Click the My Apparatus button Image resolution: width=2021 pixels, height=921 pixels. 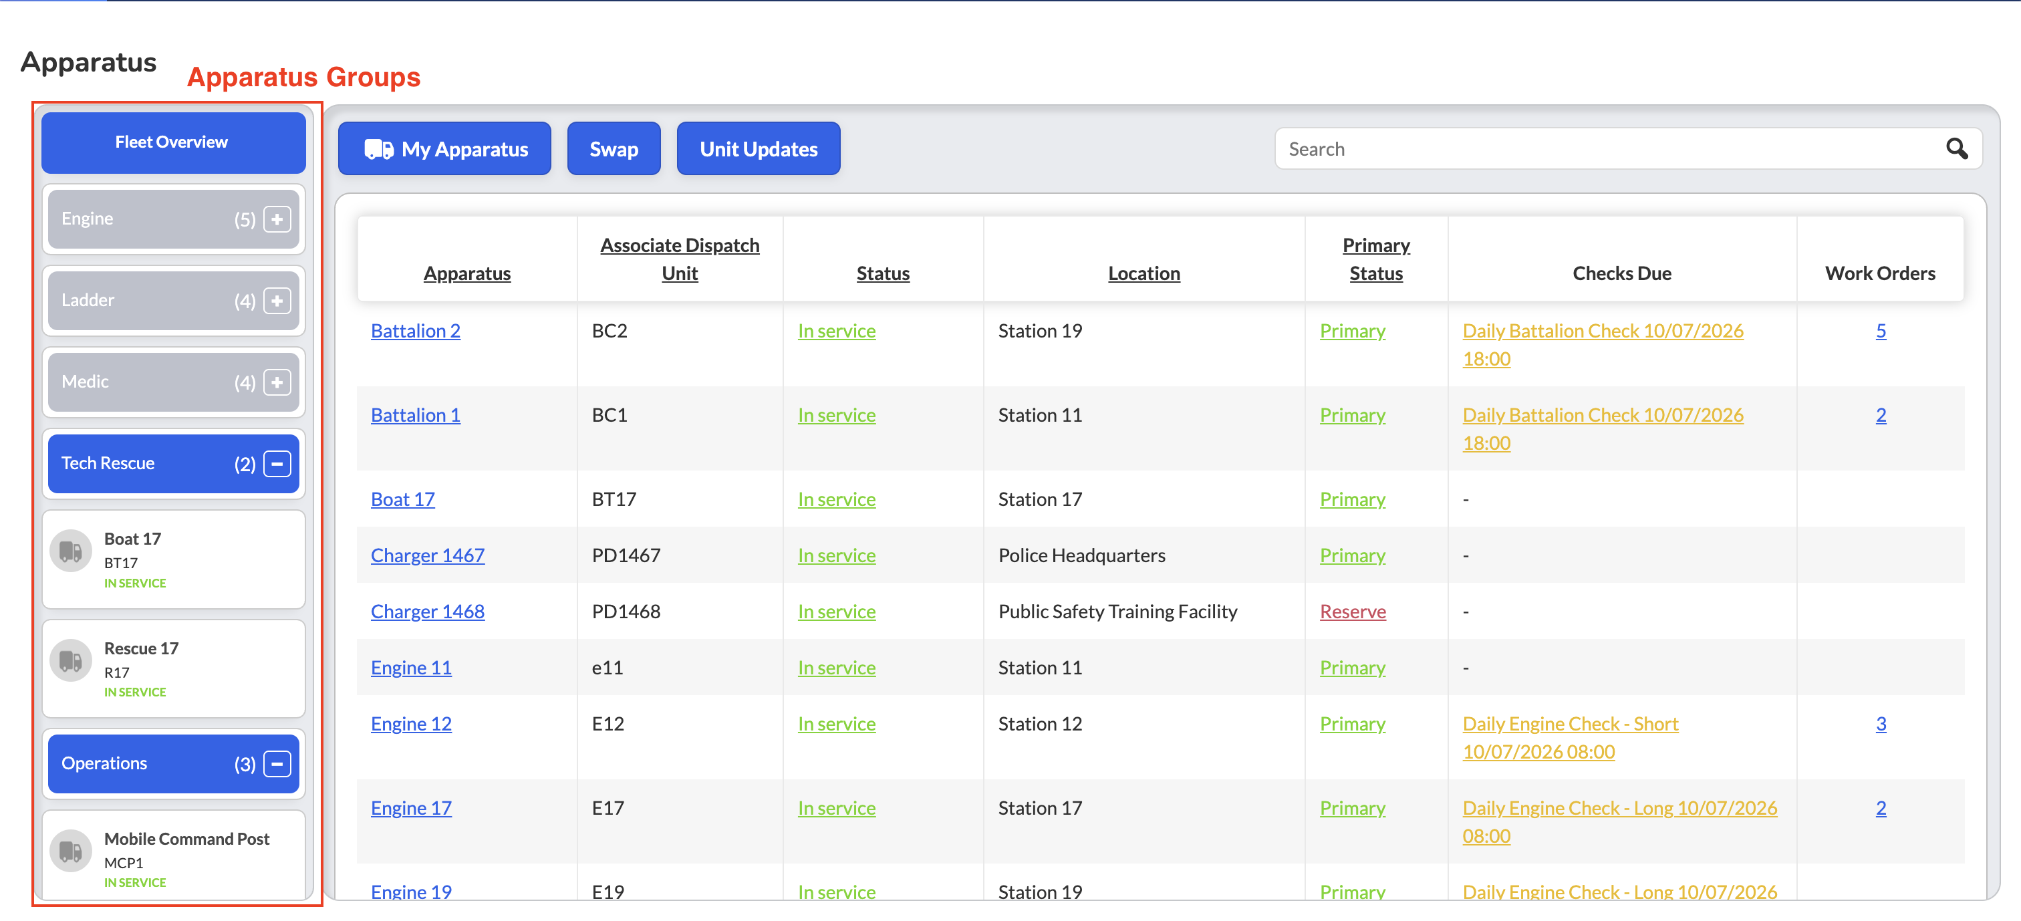(x=445, y=149)
